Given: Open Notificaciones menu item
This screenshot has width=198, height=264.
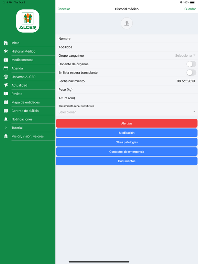Looking at the screenshot, I should click(22, 119).
